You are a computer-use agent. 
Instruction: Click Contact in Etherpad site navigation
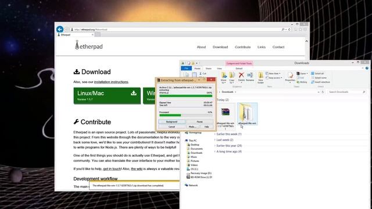coord(278,47)
